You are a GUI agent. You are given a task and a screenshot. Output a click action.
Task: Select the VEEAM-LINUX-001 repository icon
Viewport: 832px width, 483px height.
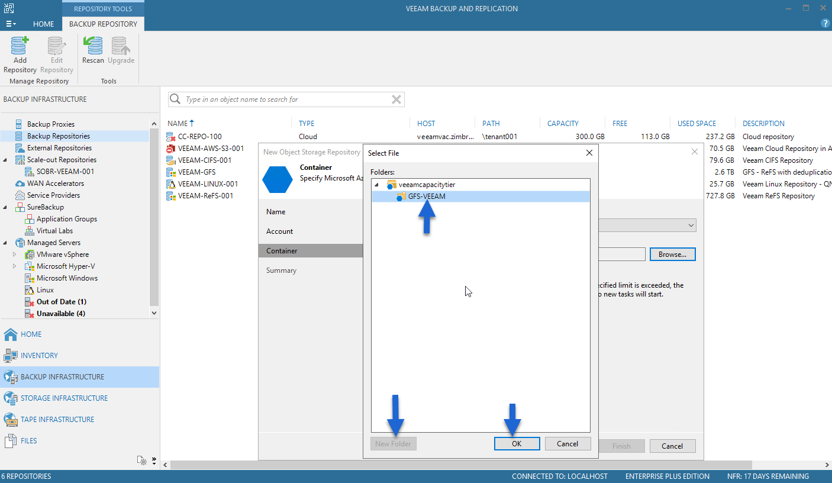point(171,184)
